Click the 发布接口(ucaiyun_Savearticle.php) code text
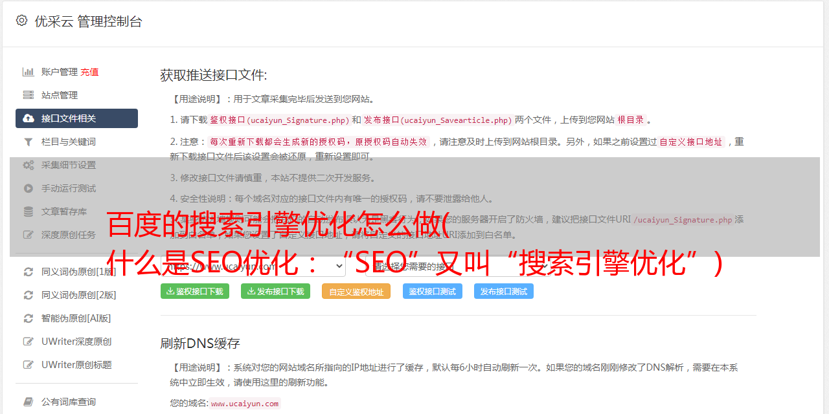 pyautogui.click(x=438, y=120)
